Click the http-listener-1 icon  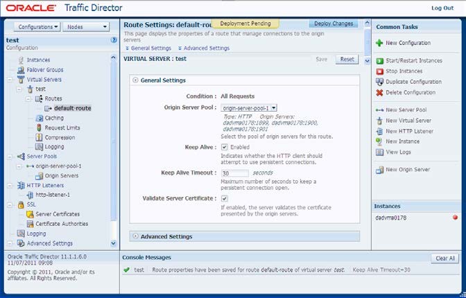pos(30,195)
